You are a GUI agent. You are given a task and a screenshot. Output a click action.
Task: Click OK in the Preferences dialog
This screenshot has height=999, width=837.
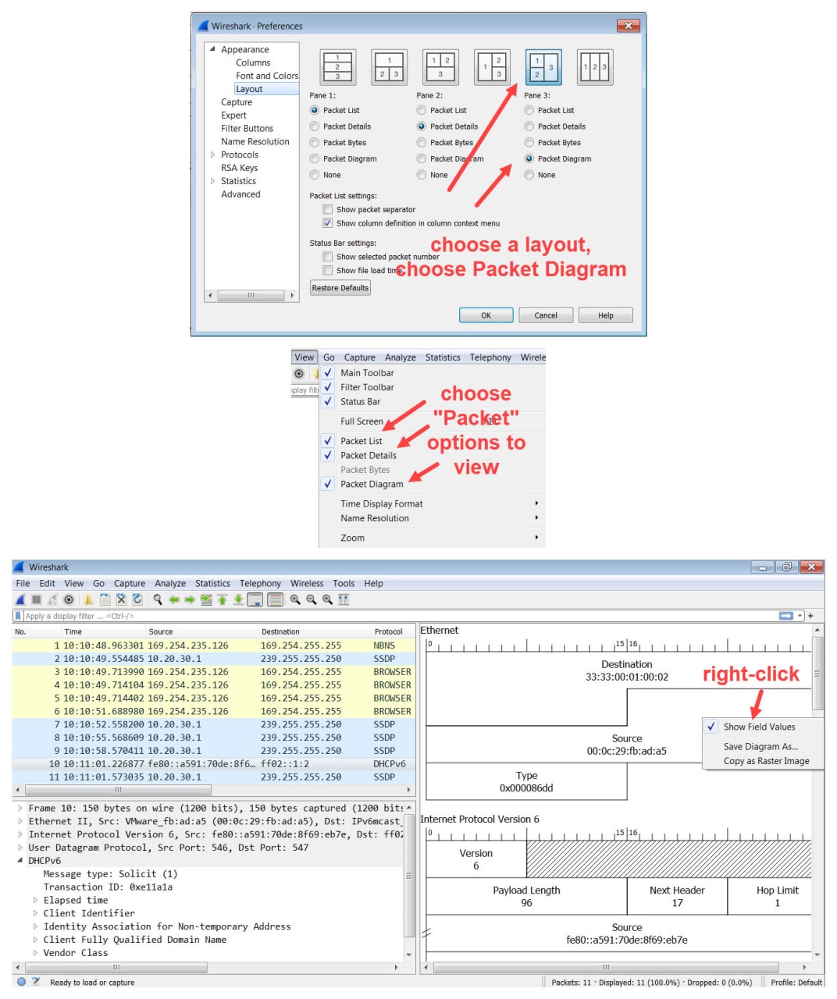point(486,315)
